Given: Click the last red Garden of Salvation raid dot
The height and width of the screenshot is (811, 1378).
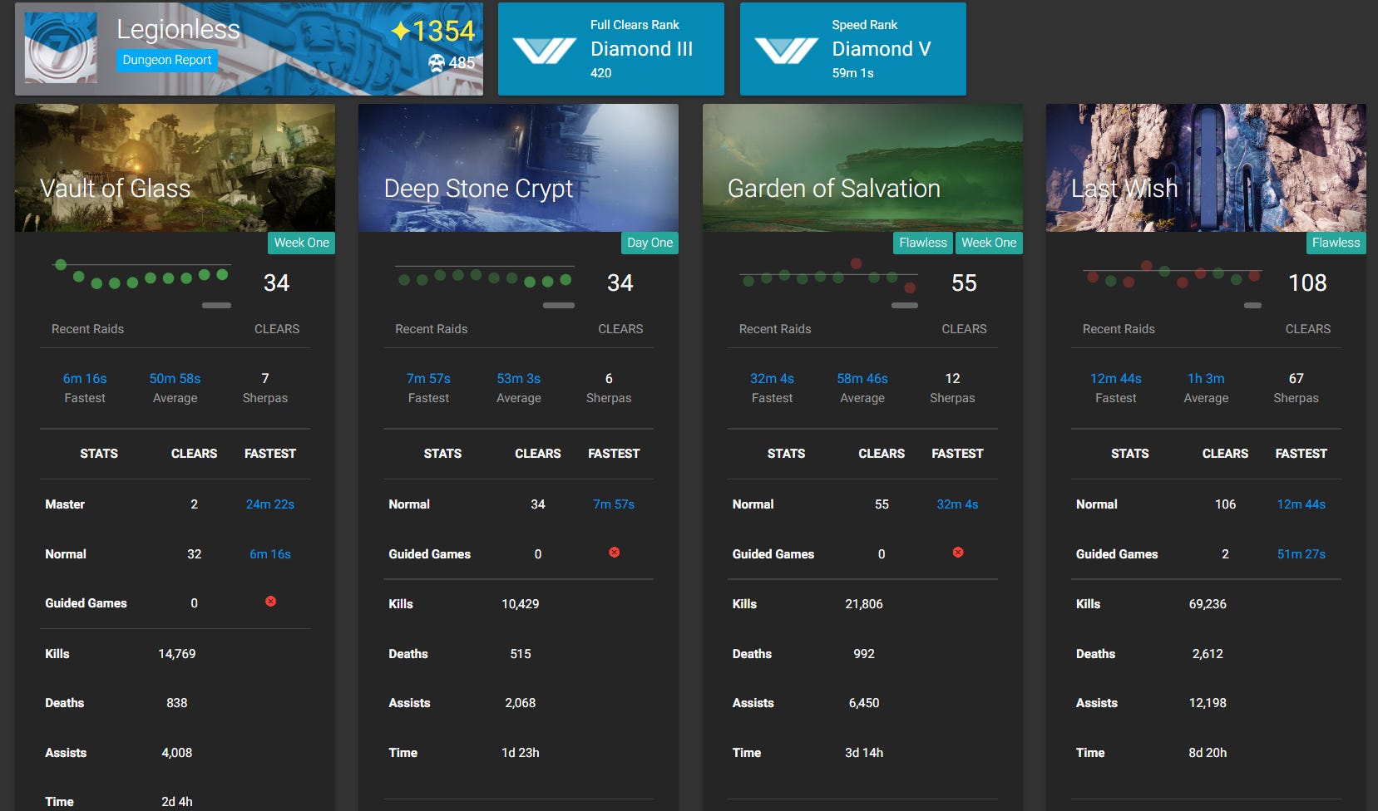Looking at the screenshot, I should point(910,288).
